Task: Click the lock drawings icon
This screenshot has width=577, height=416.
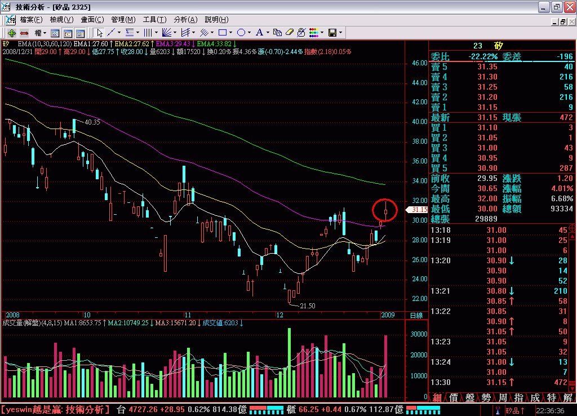Action: coord(301,33)
